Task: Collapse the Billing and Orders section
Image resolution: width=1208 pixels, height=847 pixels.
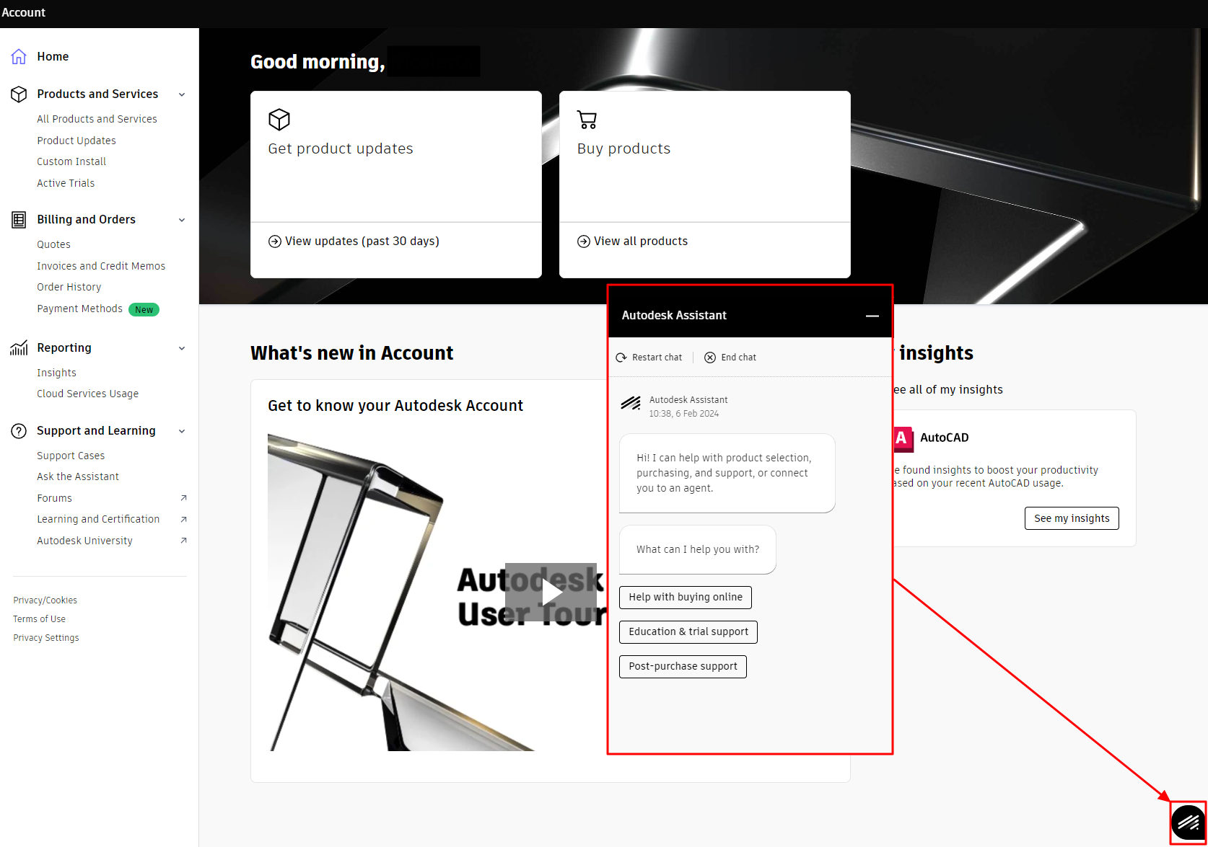Action: pyautogui.click(x=182, y=220)
